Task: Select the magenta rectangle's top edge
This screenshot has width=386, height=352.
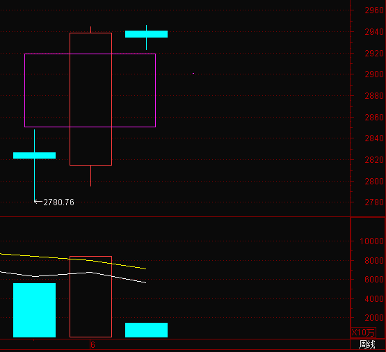Action: 90,54
